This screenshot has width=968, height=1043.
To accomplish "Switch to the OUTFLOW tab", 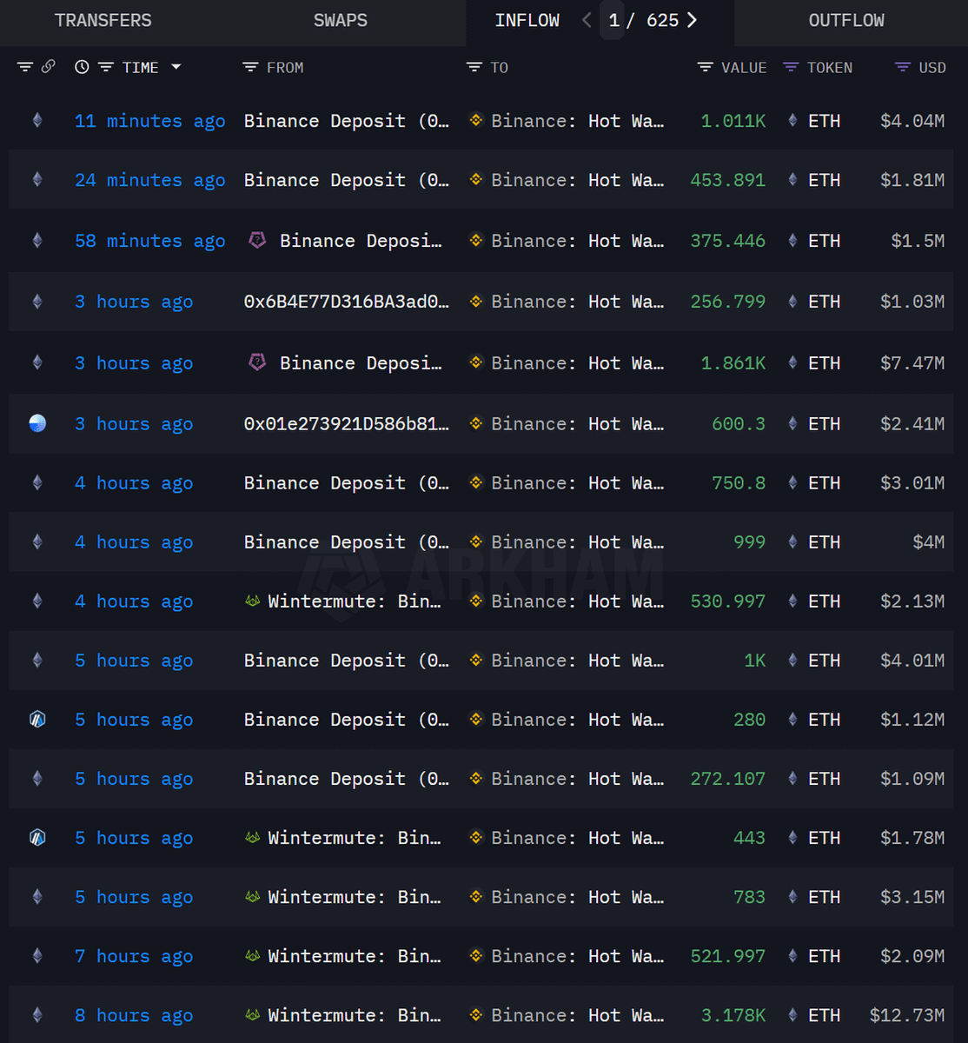I will click(x=846, y=20).
